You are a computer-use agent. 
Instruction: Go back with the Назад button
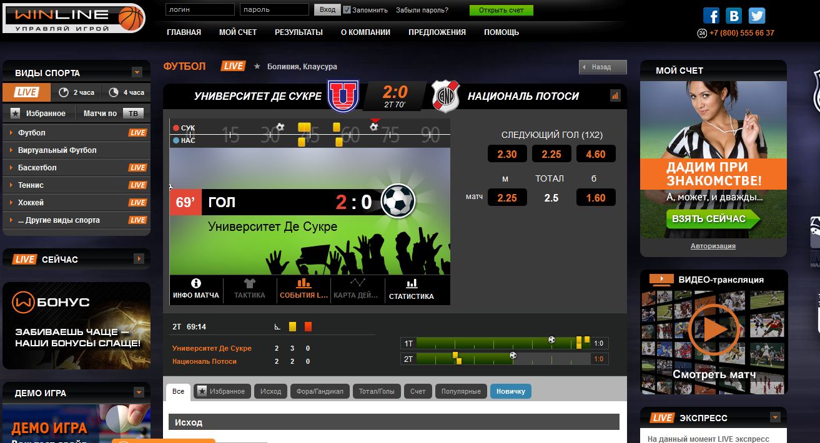click(x=602, y=67)
